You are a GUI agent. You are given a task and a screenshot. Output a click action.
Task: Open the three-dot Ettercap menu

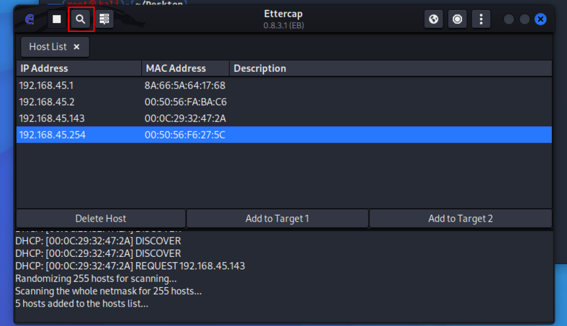[481, 19]
